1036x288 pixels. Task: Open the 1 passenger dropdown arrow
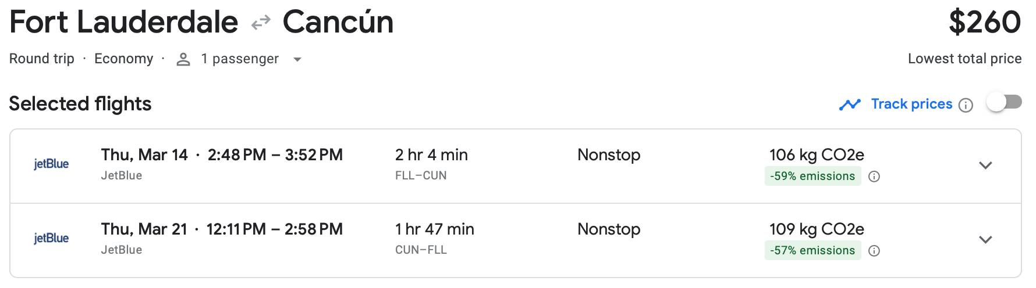[297, 59]
